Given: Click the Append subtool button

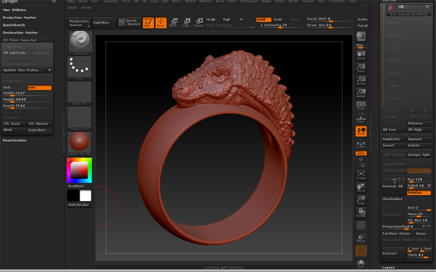Looking at the screenshot, I should 419,139.
